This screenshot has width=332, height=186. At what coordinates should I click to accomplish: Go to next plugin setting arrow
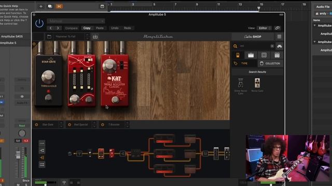(58, 28)
